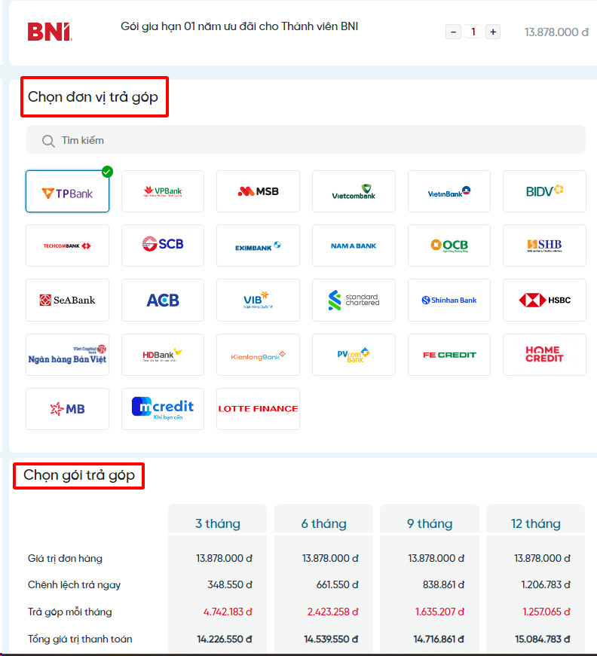Screen dimensions: 597x656
Task: Click the quantity value field
Action: [473, 32]
